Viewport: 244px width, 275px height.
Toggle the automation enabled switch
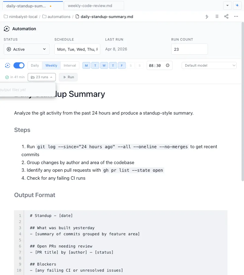pyautogui.click(x=19, y=65)
